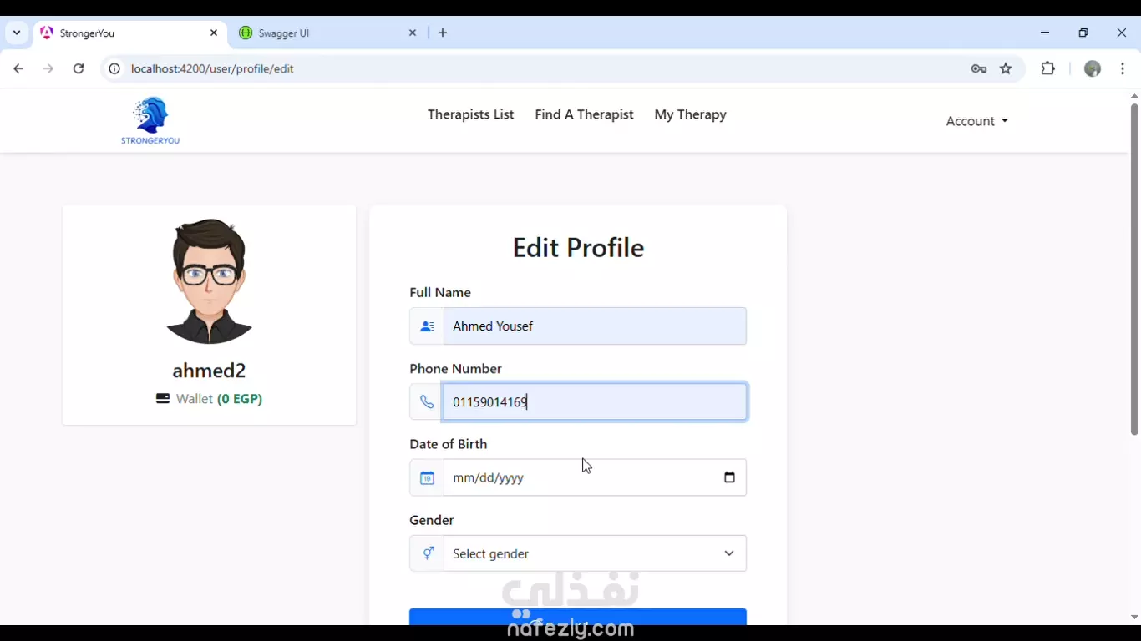Click the StrongerYou logo in the navbar
Screen dimensions: 1141x641
150,121
